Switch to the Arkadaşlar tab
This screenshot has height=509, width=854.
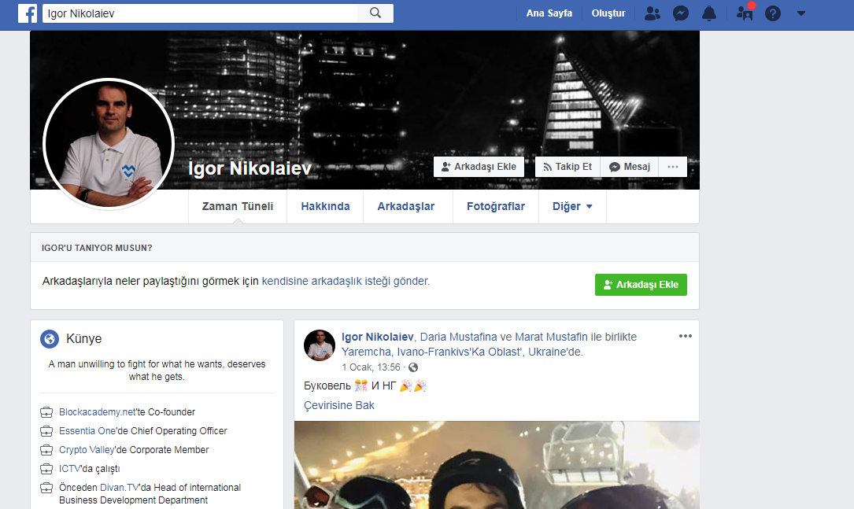406,206
